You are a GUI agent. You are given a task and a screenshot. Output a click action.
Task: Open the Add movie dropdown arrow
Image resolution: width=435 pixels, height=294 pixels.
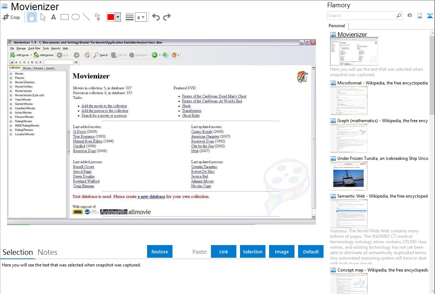point(31,55)
